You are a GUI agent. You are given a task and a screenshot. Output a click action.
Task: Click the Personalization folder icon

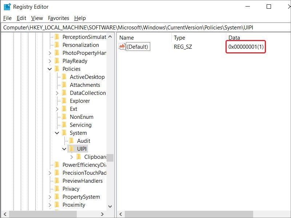click(x=57, y=45)
